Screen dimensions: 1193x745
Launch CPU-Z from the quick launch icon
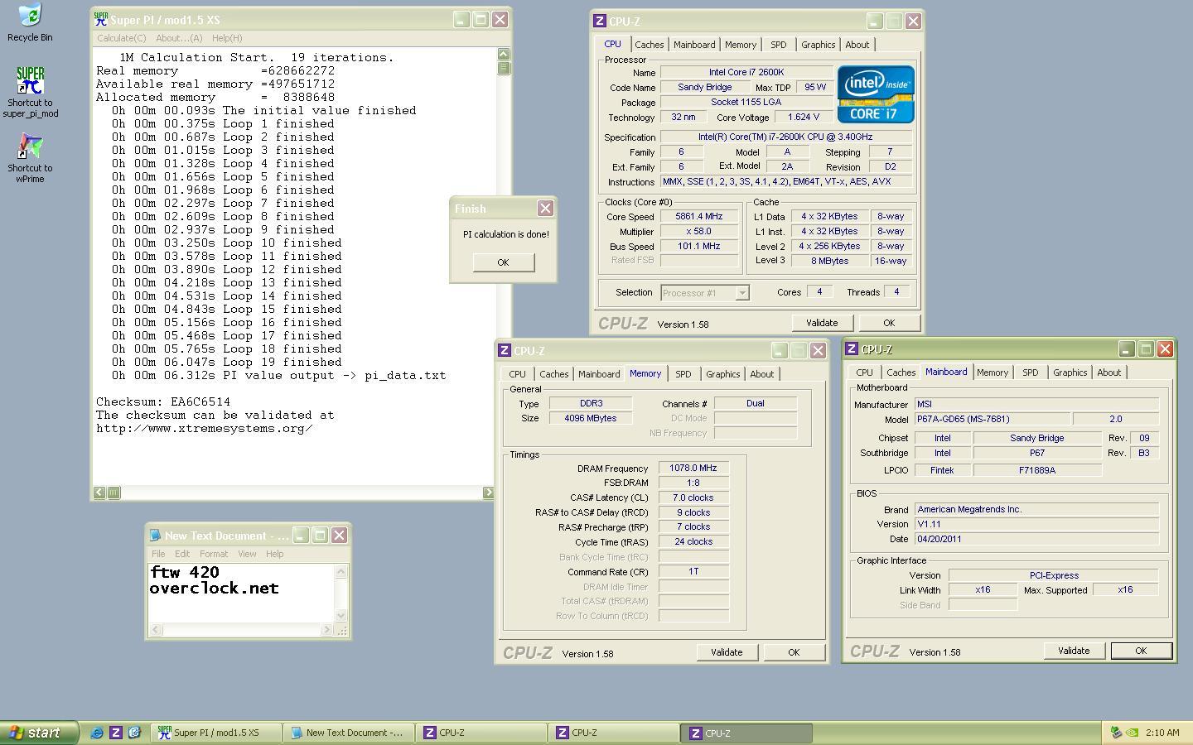coord(115,733)
